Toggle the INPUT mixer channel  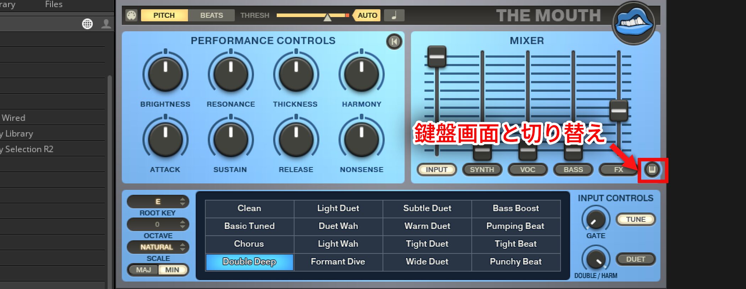tap(437, 170)
